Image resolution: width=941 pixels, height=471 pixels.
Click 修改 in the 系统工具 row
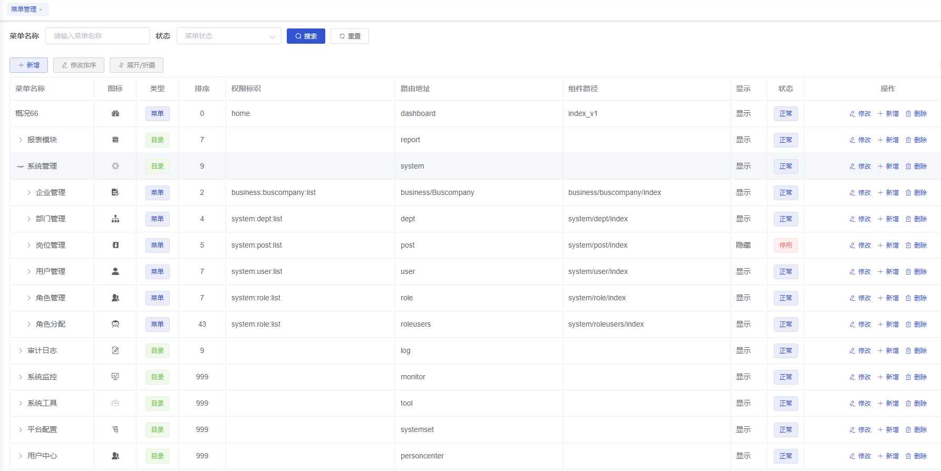pyautogui.click(x=860, y=403)
